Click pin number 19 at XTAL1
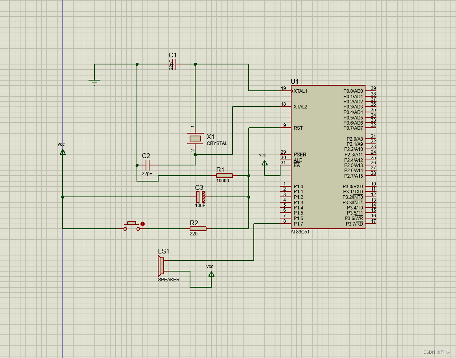The width and height of the screenshot is (456, 358). click(x=283, y=88)
